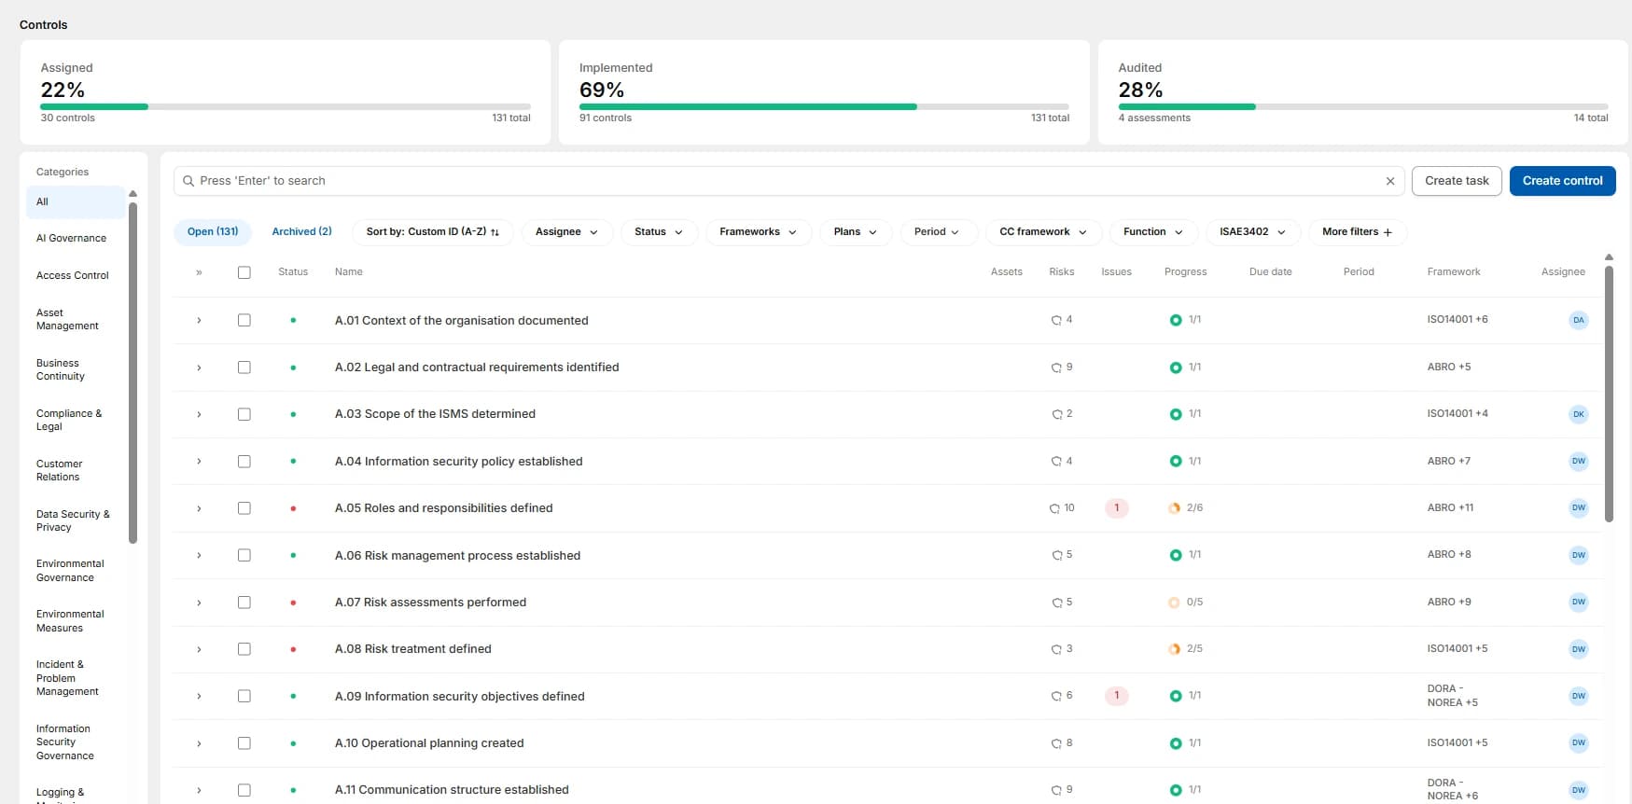Click progress indicator 1/1 on A.10

coord(1186,743)
